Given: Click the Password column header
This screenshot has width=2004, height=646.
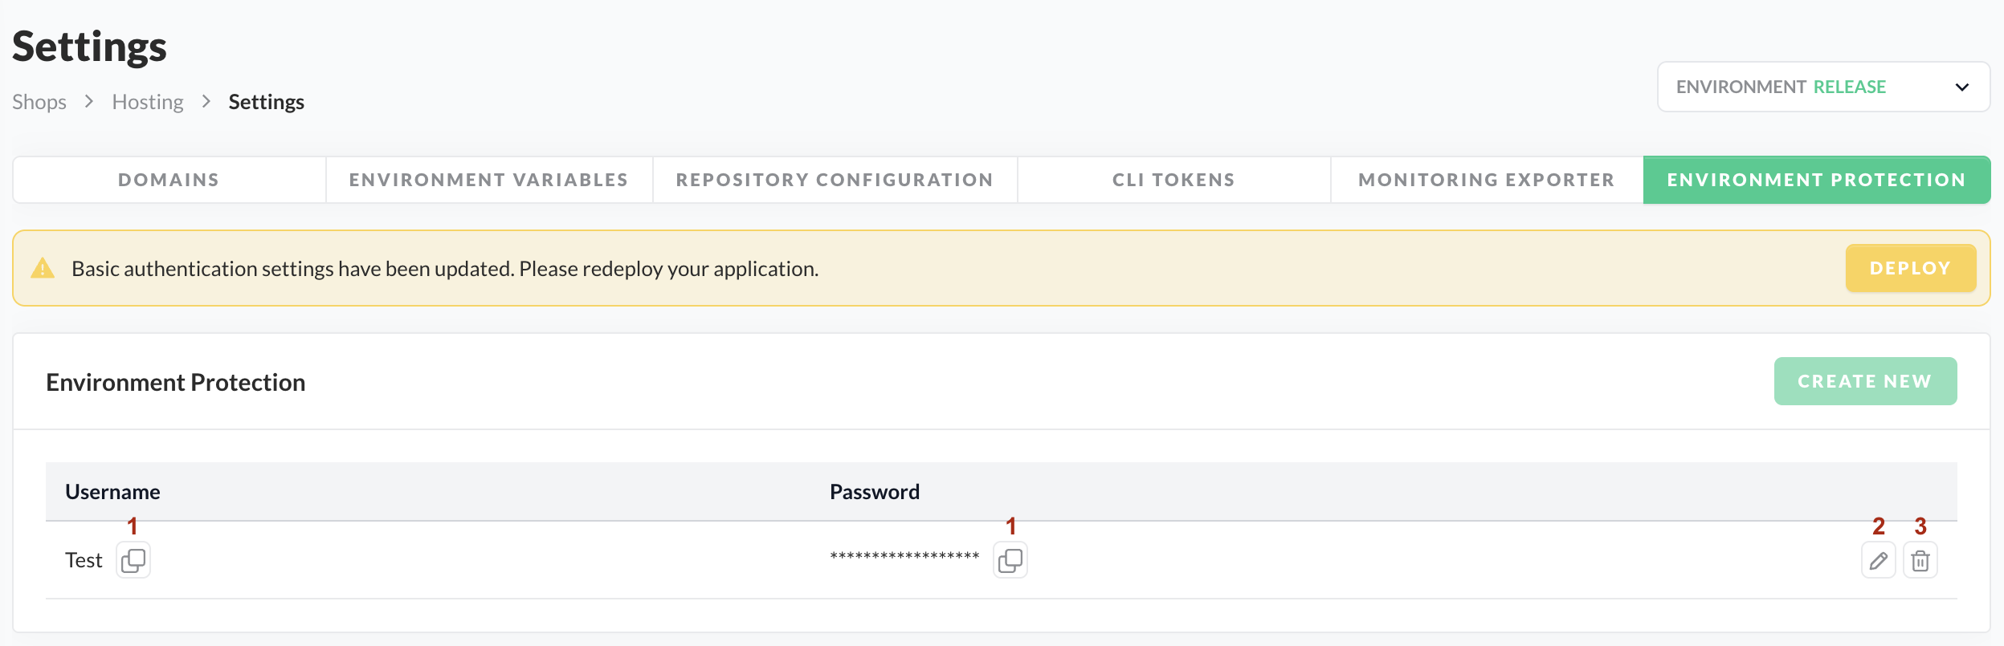Looking at the screenshot, I should [874, 492].
